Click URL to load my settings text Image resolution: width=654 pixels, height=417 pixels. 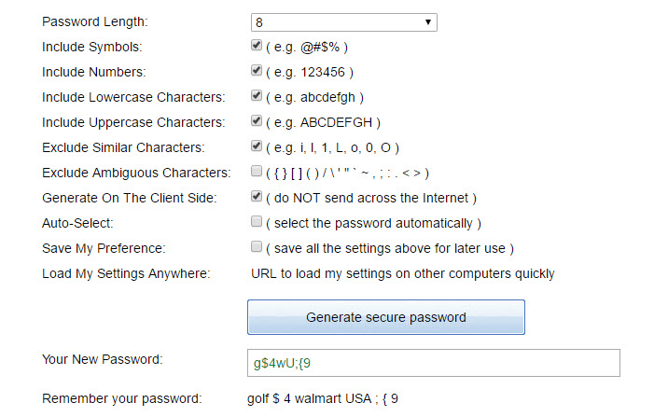pyautogui.click(x=403, y=273)
